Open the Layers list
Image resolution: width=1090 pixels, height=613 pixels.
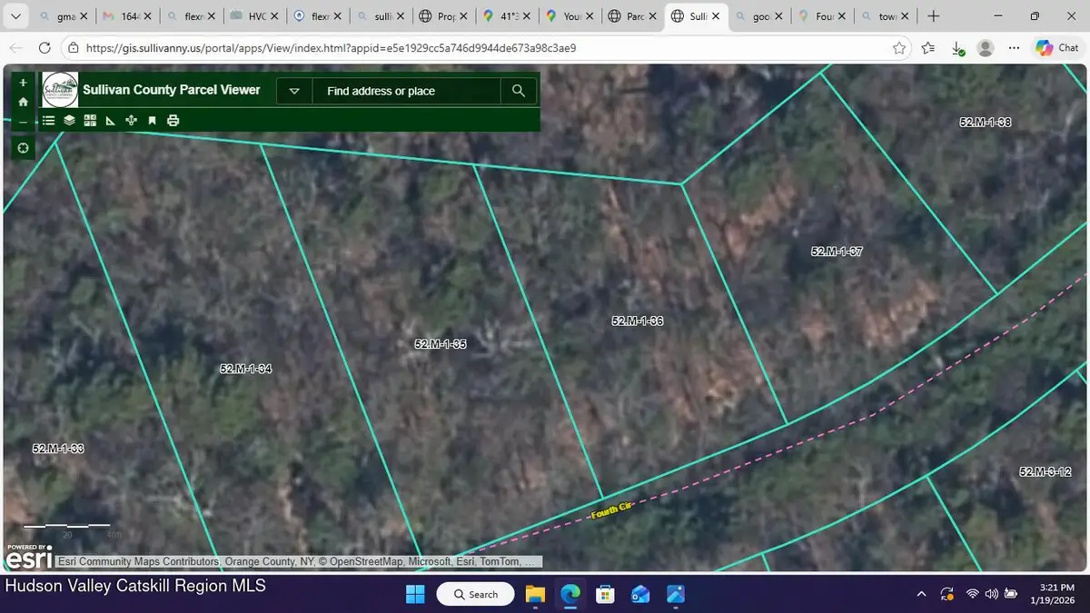[69, 120]
